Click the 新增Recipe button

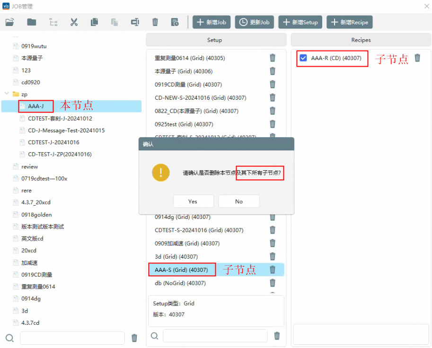349,22
